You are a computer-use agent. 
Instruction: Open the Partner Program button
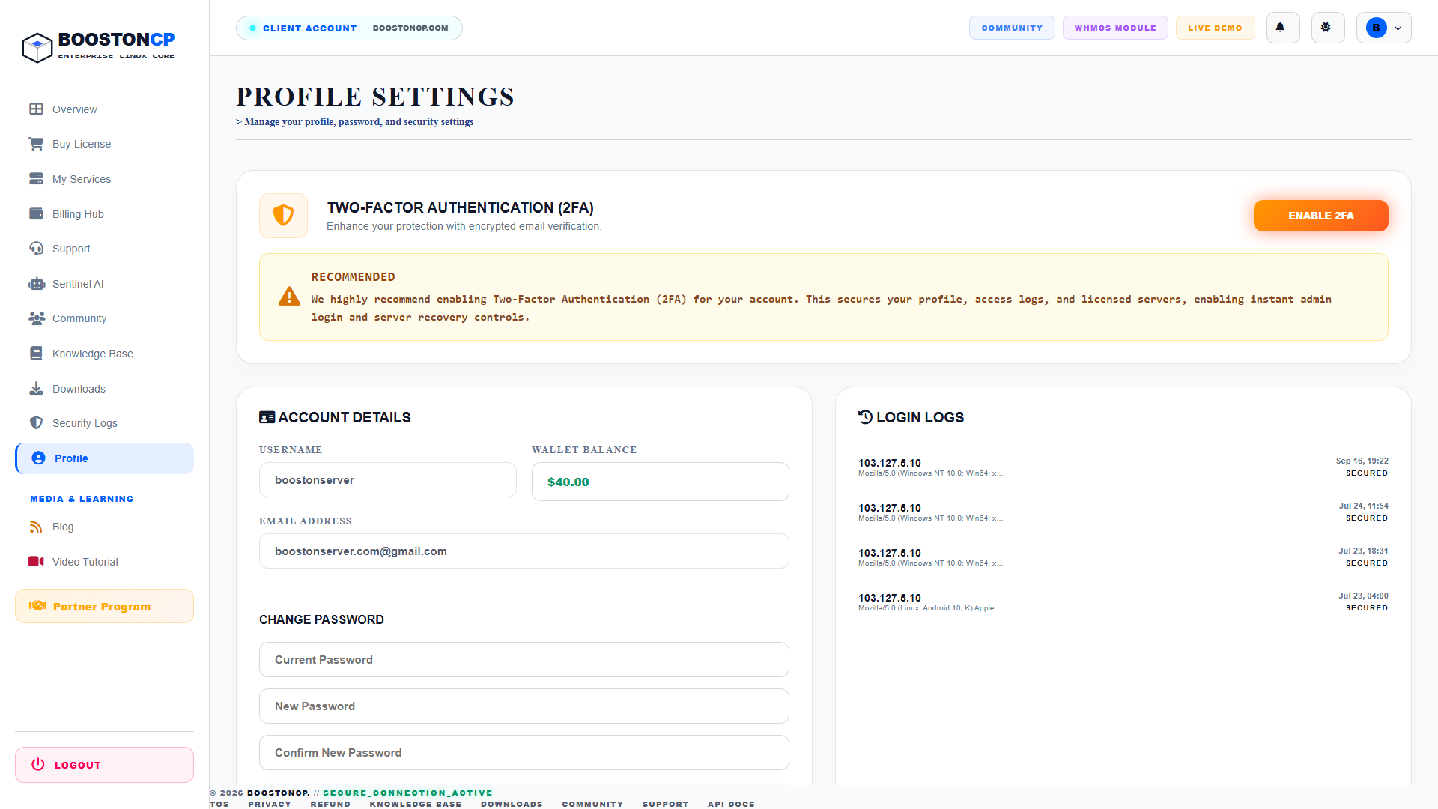(x=104, y=606)
